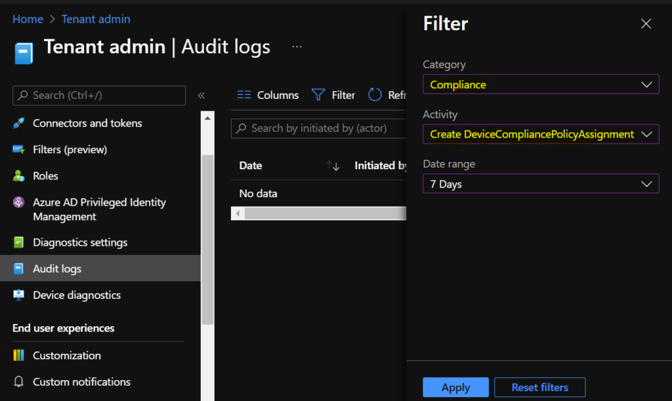
Task: Click the Connectors and tokens plug icon
Action: coord(18,123)
